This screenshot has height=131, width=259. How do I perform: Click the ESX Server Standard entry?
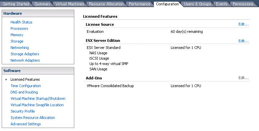103,48
